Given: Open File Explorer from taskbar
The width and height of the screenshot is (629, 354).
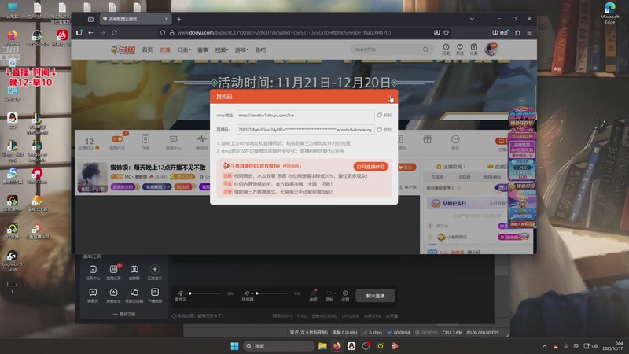Looking at the screenshot, I should tap(322, 346).
